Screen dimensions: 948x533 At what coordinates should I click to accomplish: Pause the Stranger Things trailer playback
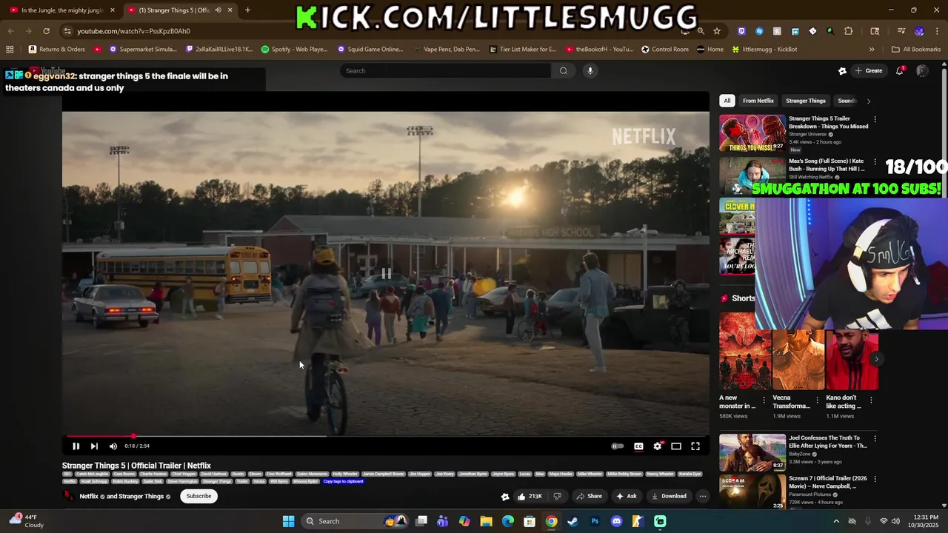tap(76, 446)
